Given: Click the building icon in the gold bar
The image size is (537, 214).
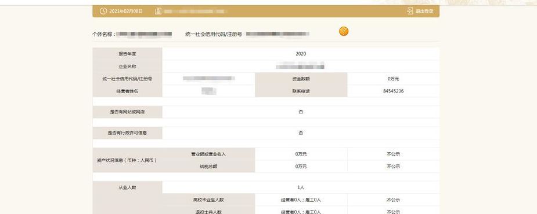Looking at the screenshot, I should [158, 11].
